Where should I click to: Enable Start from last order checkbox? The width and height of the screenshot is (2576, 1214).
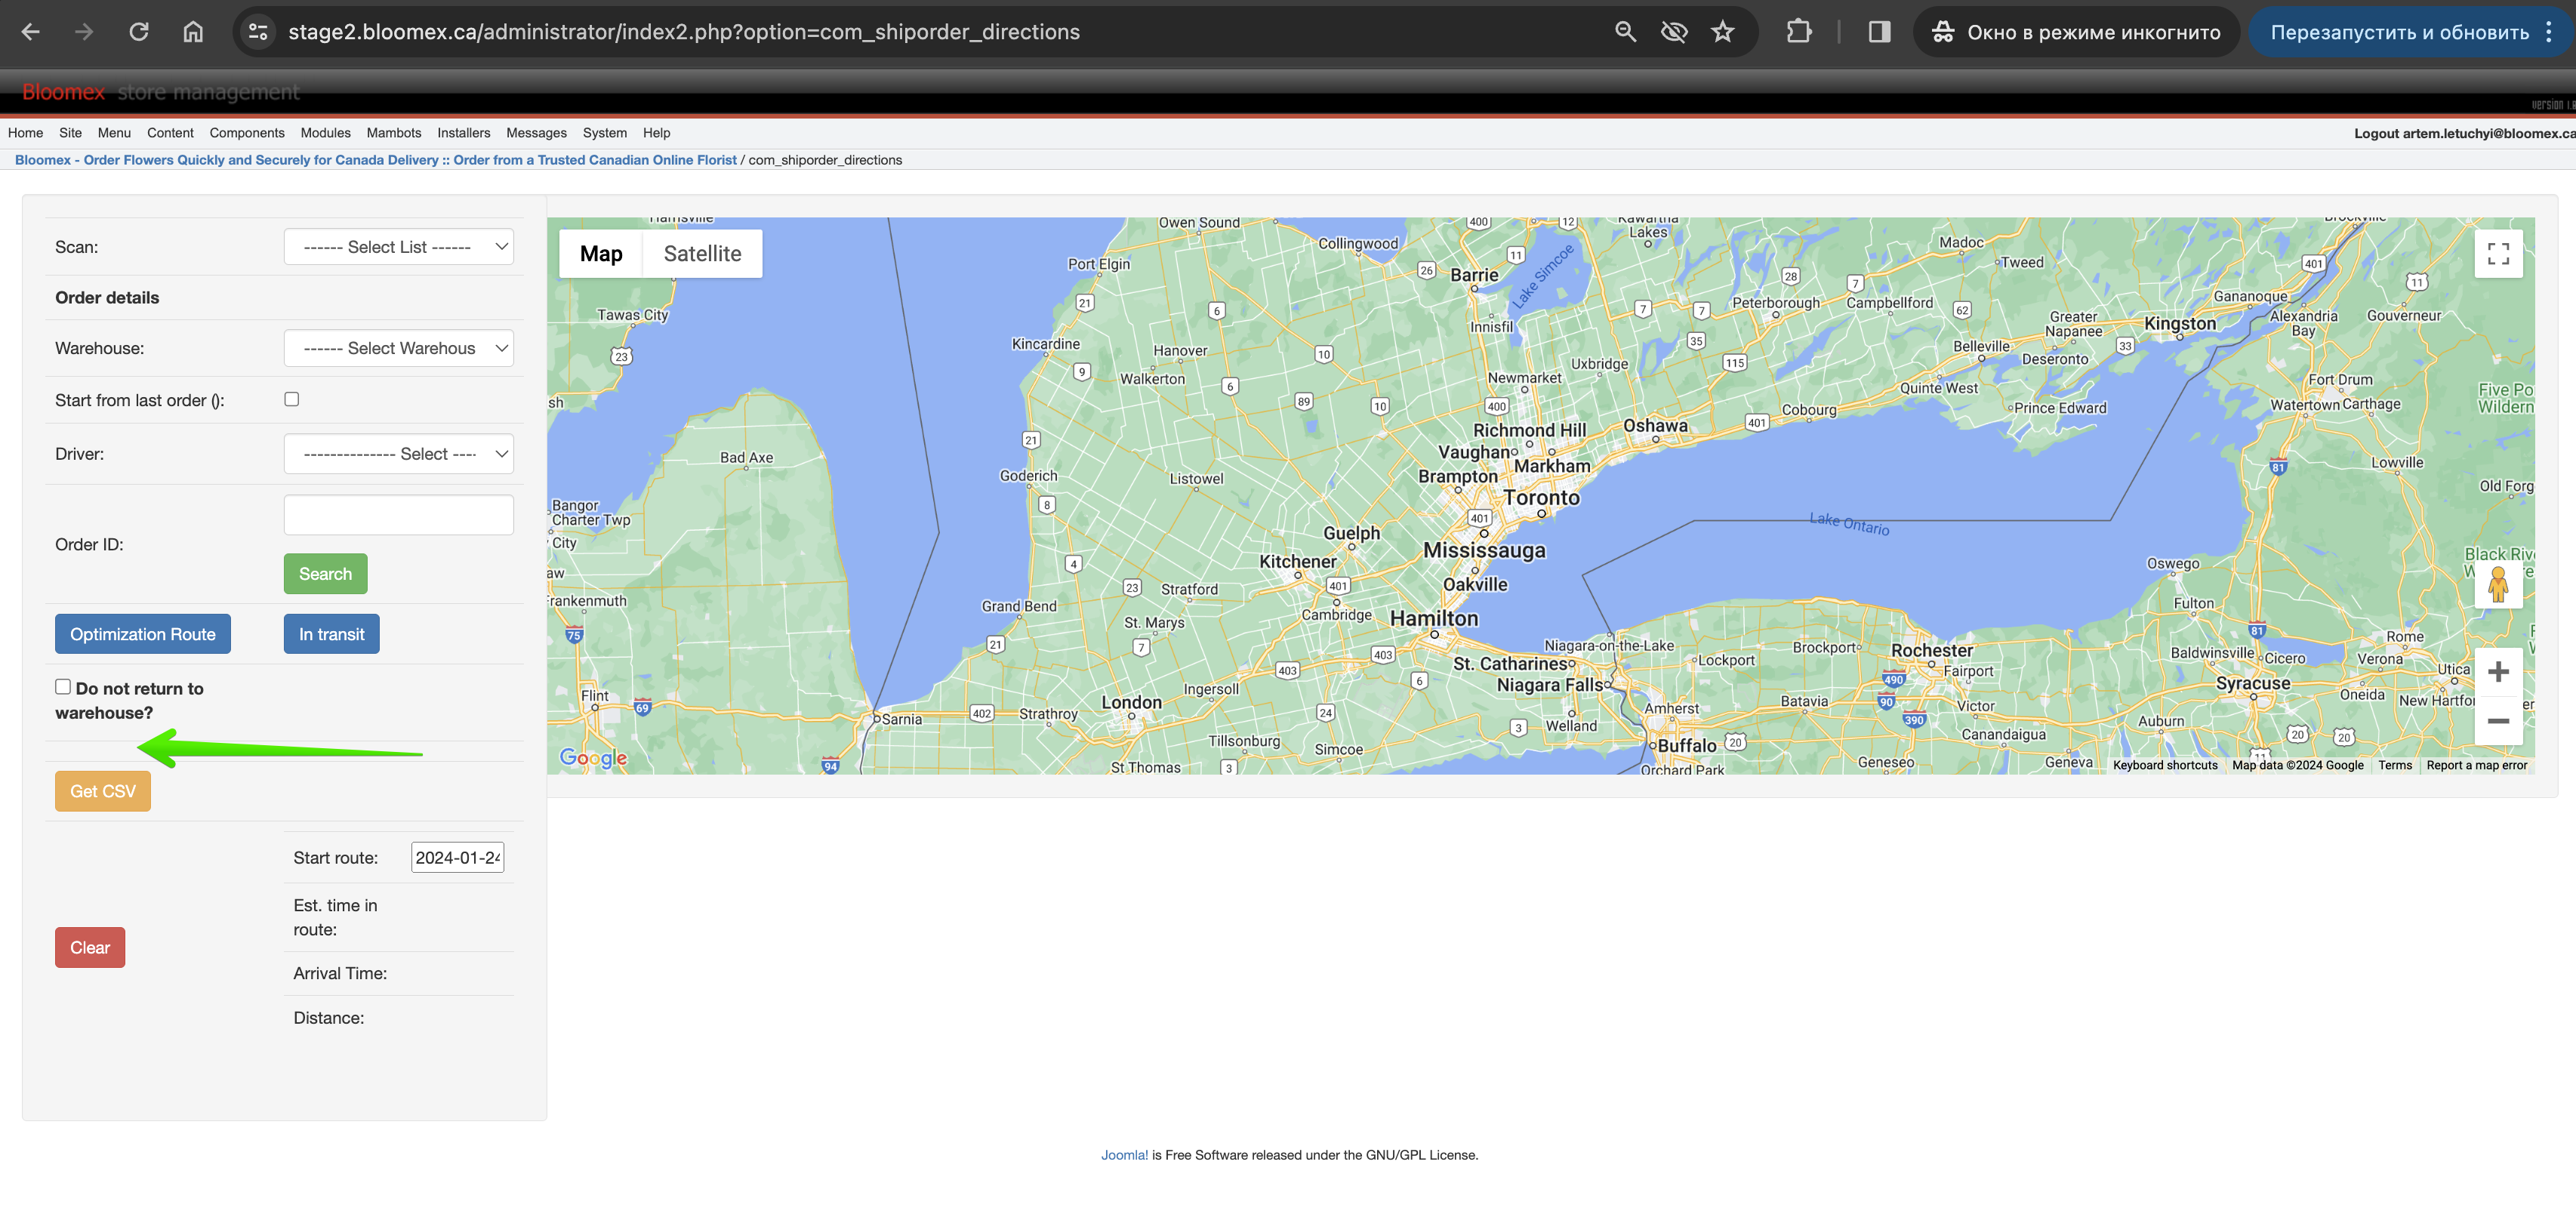click(292, 399)
